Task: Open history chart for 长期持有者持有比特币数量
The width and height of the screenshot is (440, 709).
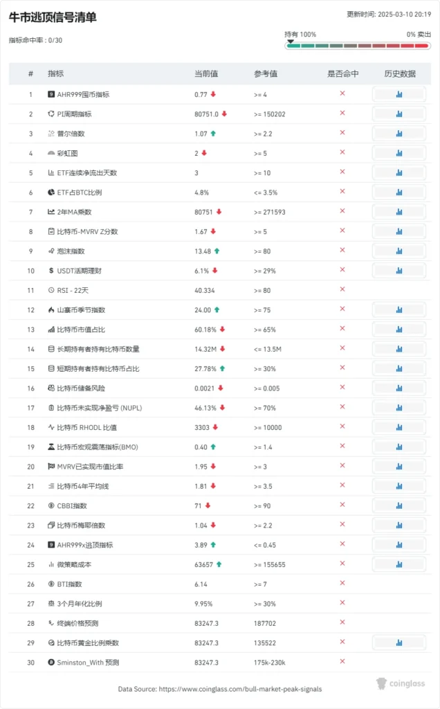Action: [x=399, y=349]
